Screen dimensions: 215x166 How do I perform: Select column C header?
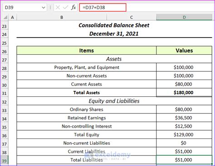pos(132,17)
